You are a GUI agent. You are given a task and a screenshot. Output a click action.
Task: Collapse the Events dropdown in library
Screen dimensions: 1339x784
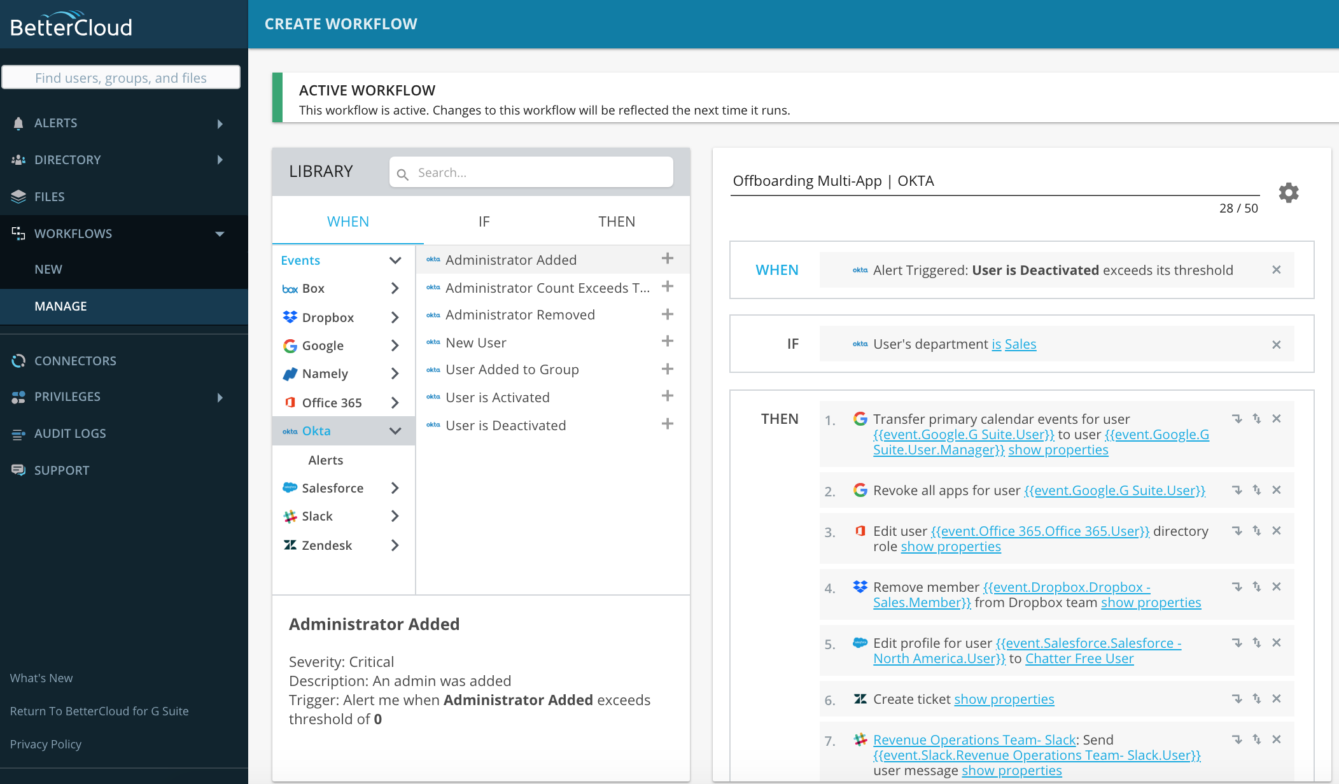coord(395,260)
